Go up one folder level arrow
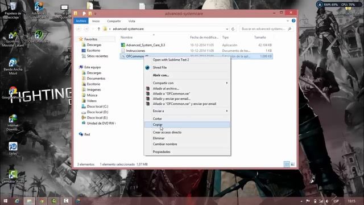The height and width of the screenshot is (205, 364). [99, 29]
